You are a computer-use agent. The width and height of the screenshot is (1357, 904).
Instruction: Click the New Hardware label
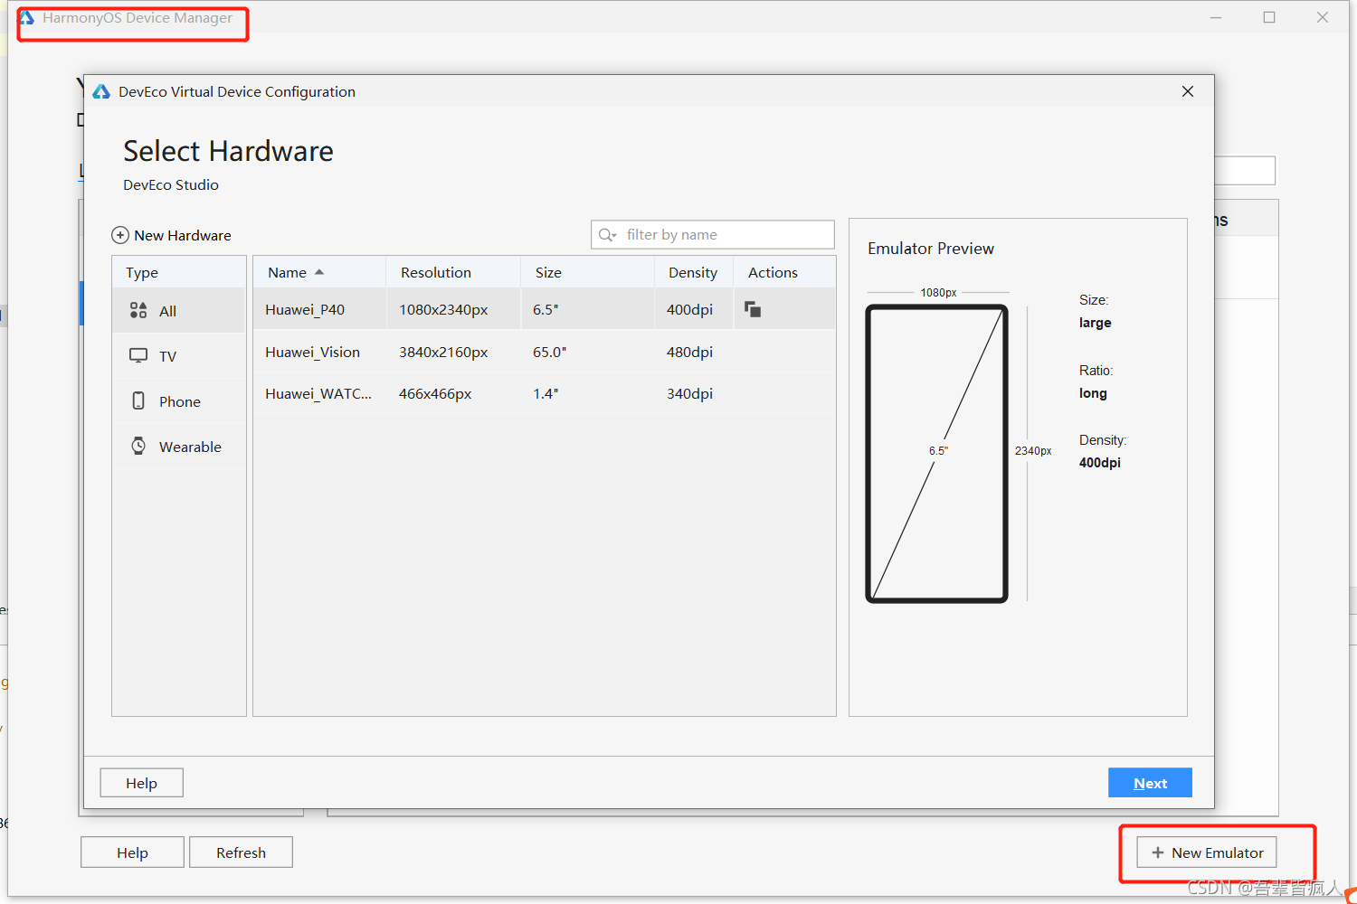coord(183,235)
